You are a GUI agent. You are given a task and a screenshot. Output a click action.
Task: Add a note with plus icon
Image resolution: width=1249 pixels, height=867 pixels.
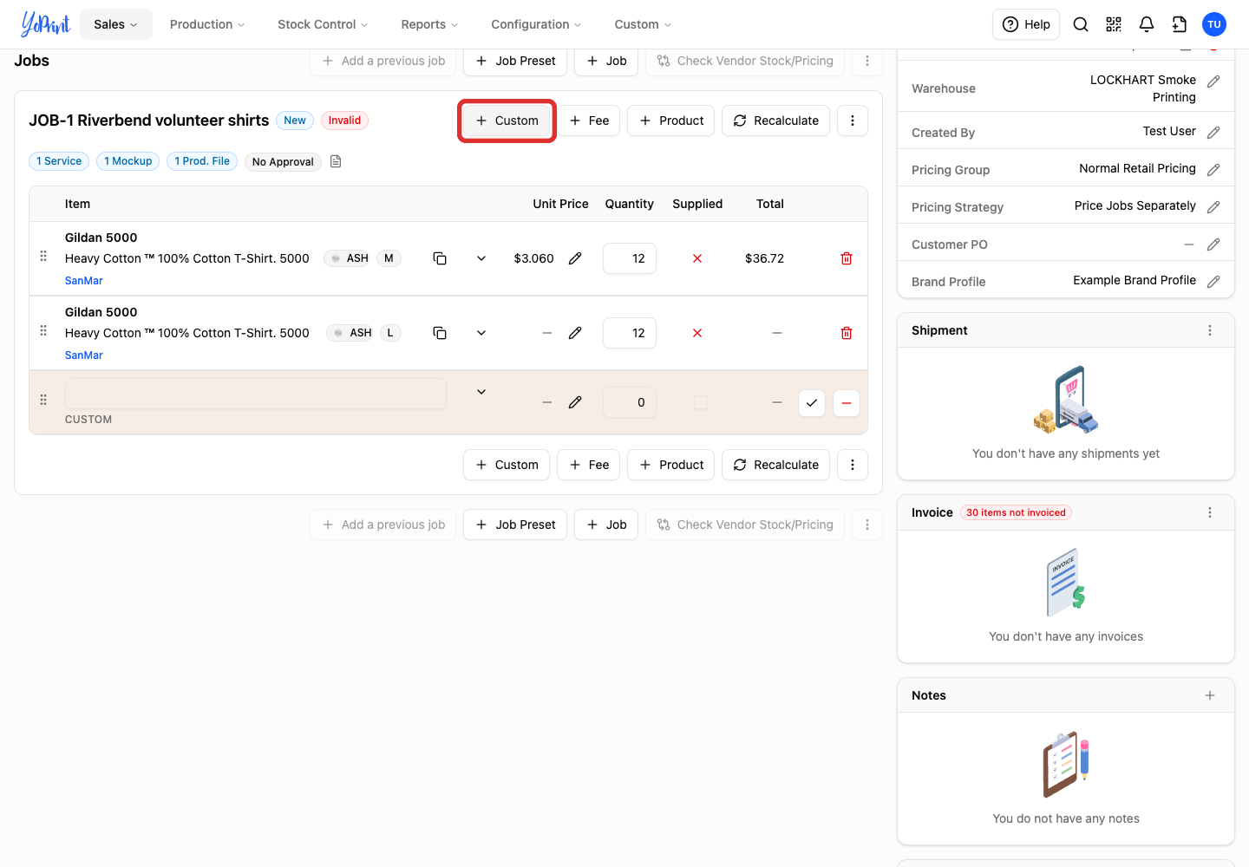coord(1210,695)
